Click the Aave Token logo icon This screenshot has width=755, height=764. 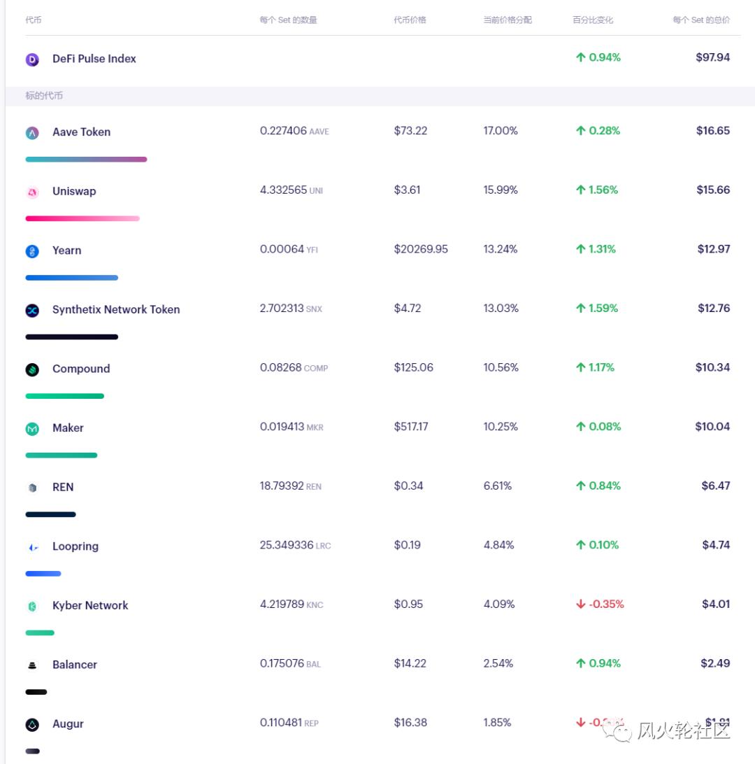tap(32, 132)
